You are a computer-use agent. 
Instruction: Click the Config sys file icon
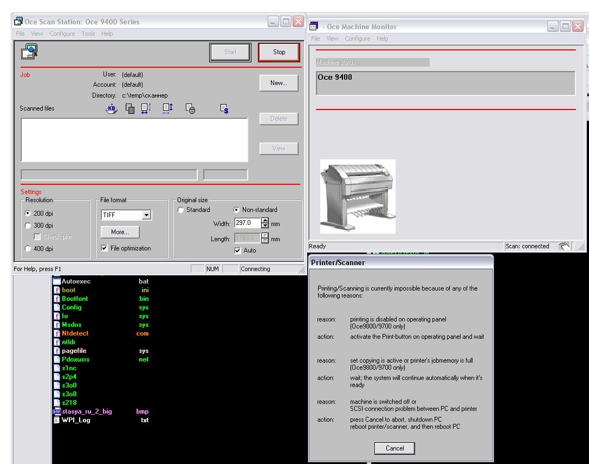(x=57, y=307)
